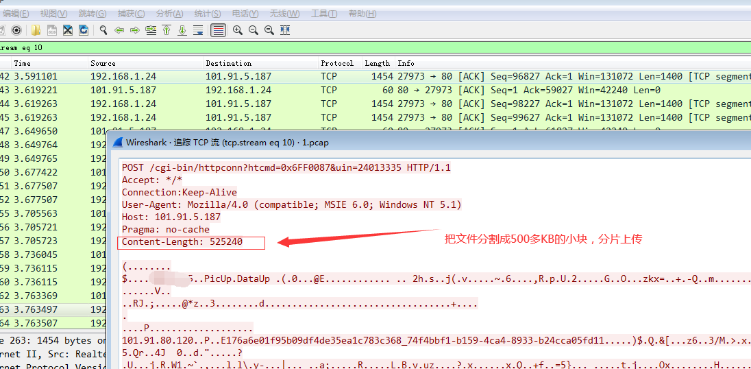The height and width of the screenshot is (369, 751).
Task: Open the 统计(S) menu
Action: (208, 14)
